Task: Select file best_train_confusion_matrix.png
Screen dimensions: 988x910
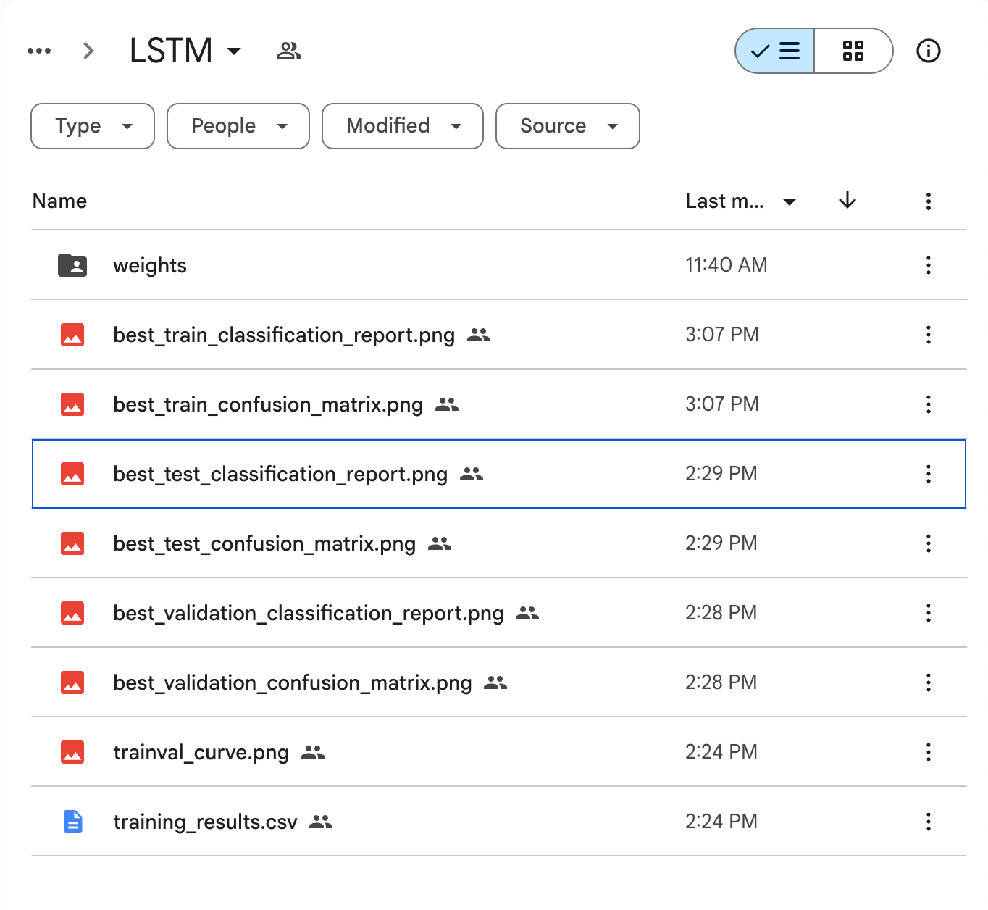Action: coord(268,405)
